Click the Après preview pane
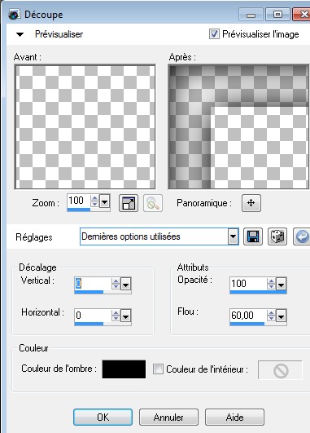 pos(238,127)
